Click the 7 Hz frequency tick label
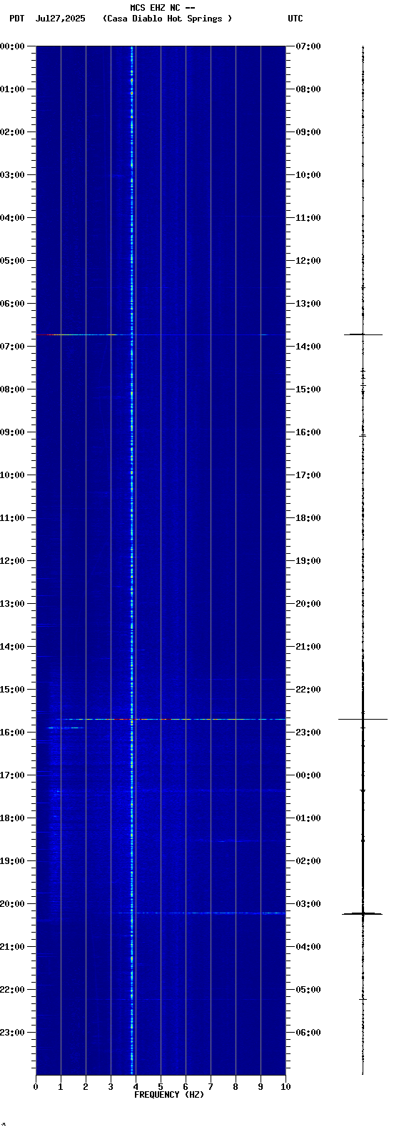This screenshot has height=1132, width=394. tap(211, 1087)
